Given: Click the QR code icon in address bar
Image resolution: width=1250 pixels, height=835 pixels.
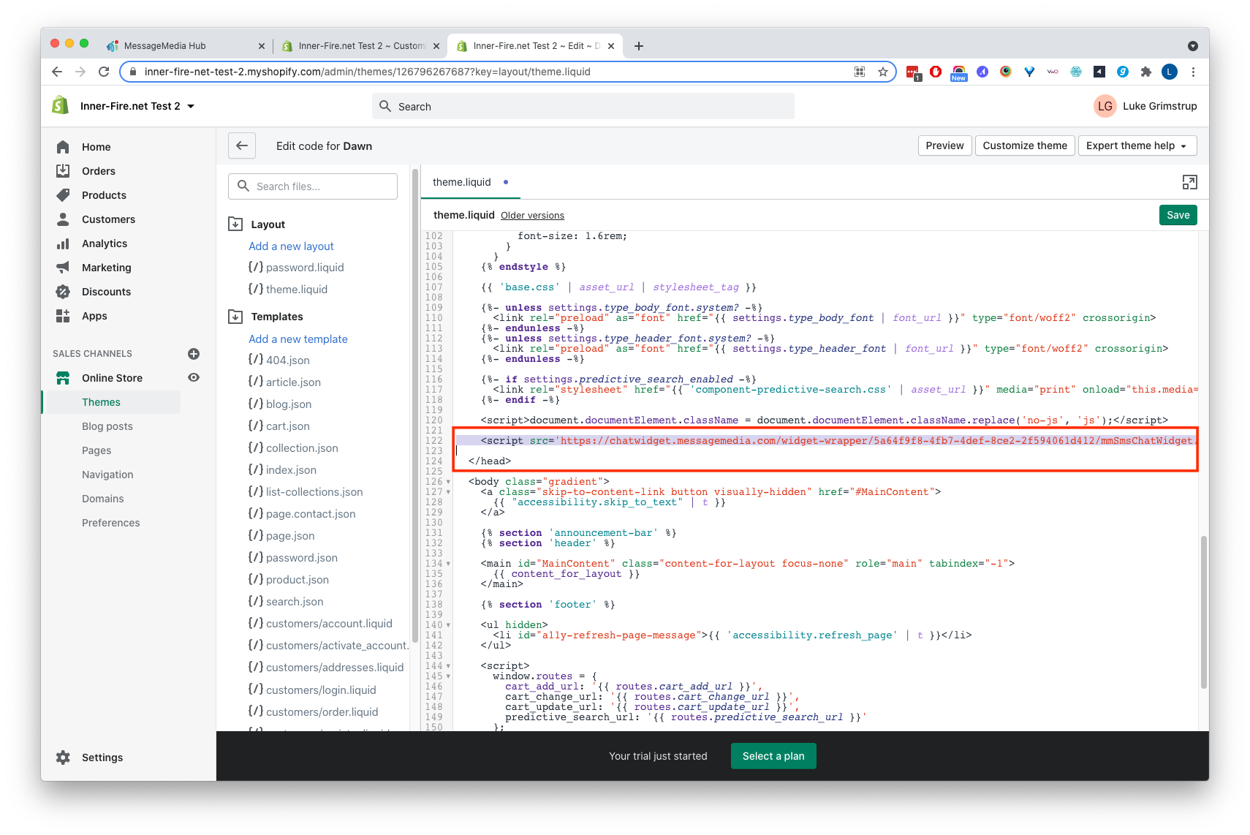Looking at the screenshot, I should (x=860, y=72).
